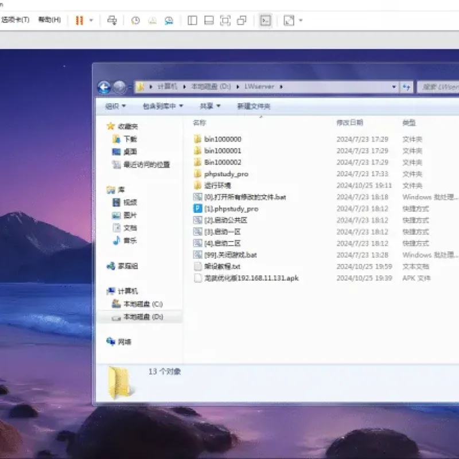Click the take snapshot clock icon
Screen dimensions: 459x459
135,21
